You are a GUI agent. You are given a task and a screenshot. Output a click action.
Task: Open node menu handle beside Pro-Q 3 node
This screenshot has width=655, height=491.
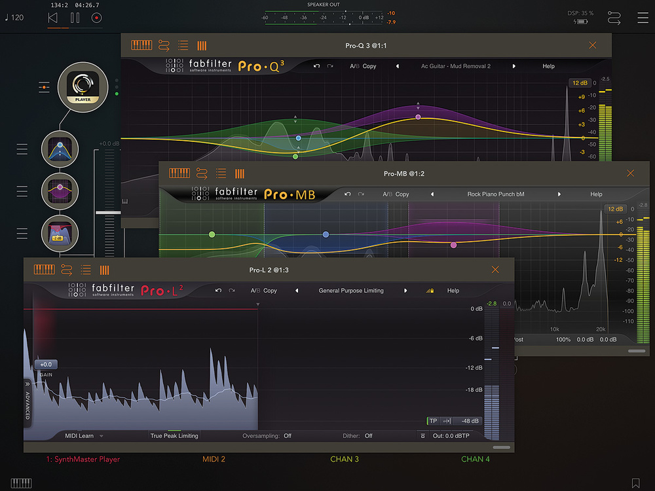(x=22, y=149)
